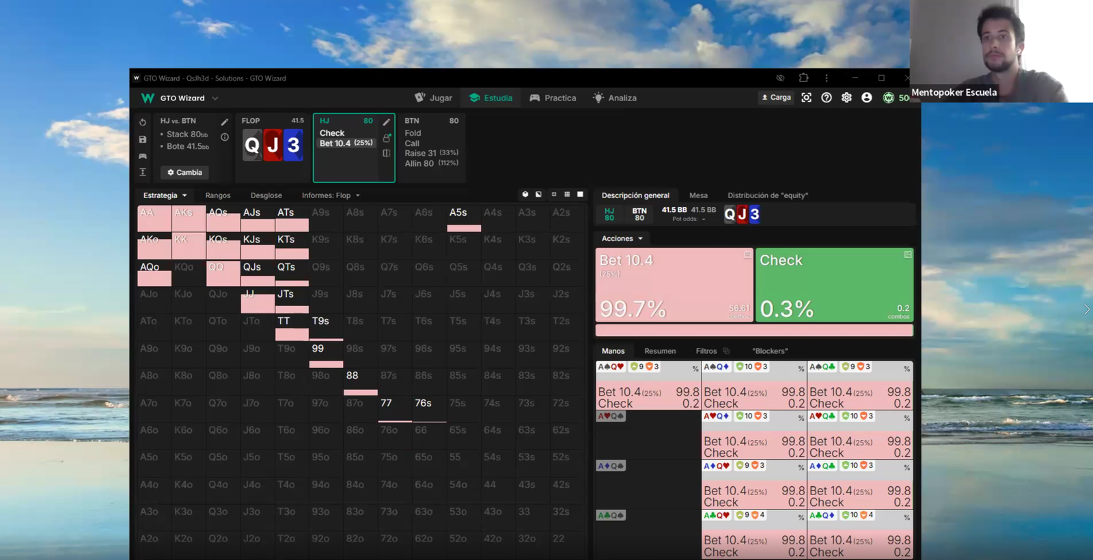Click the info icon beside Stack 80bb
The width and height of the screenshot is (1093, 560).
[225, 137]
